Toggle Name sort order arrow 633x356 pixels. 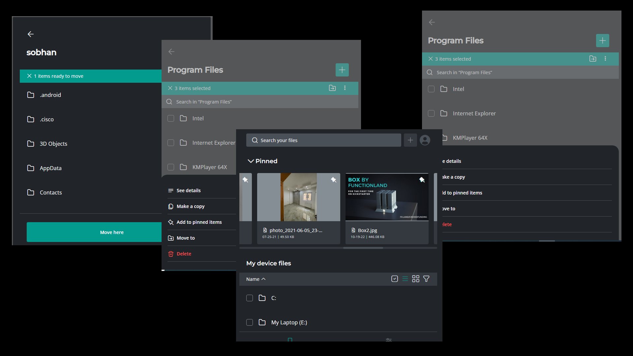pyautogui.click(x=263, y=279)
